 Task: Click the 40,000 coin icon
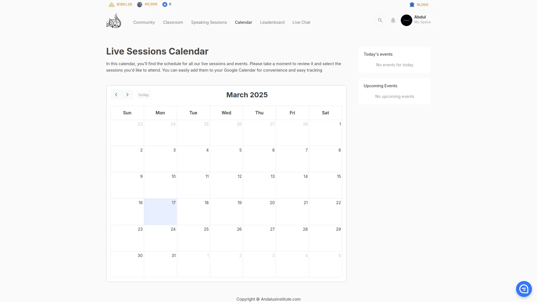click(140, 4)
